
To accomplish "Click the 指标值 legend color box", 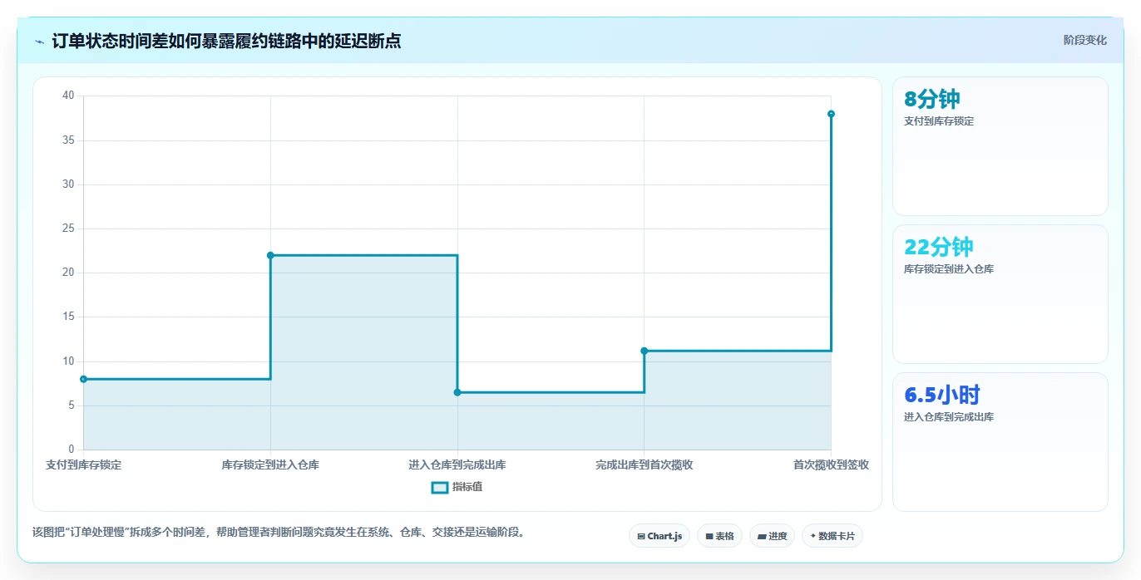I will (x=440, y=487).
